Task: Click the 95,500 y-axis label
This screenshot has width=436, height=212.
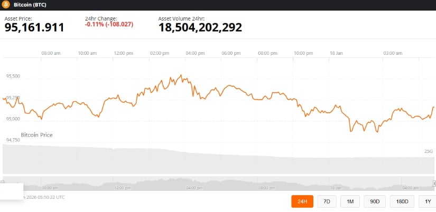Action: (13, 76)
